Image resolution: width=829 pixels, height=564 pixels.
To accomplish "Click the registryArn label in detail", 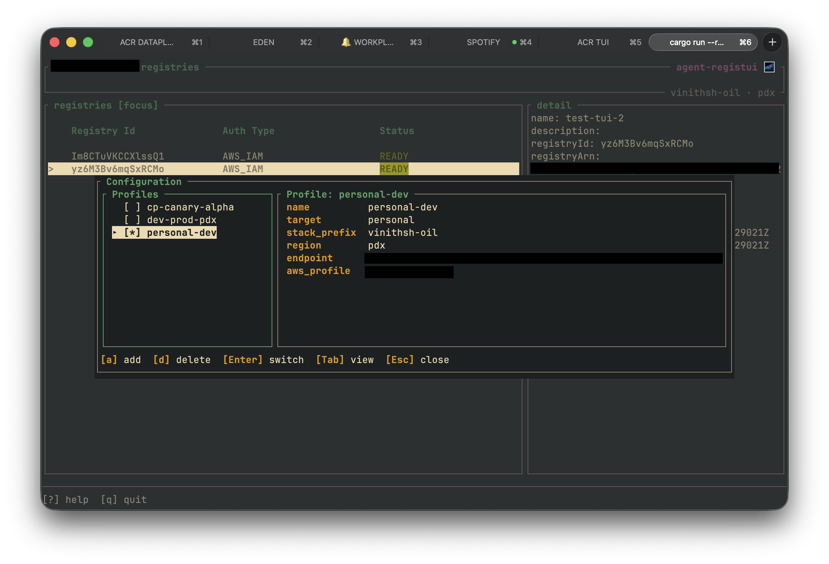I will (x=565, y=156).
